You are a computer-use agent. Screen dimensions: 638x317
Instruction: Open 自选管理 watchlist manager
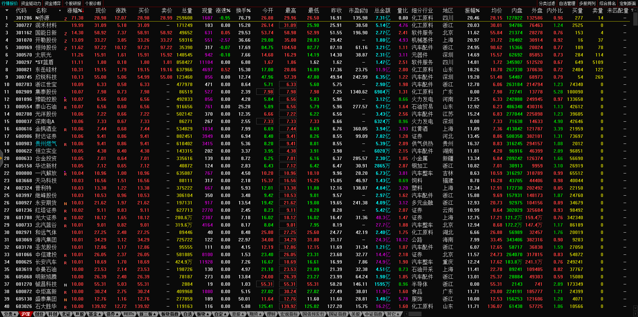tap(567, 3)
